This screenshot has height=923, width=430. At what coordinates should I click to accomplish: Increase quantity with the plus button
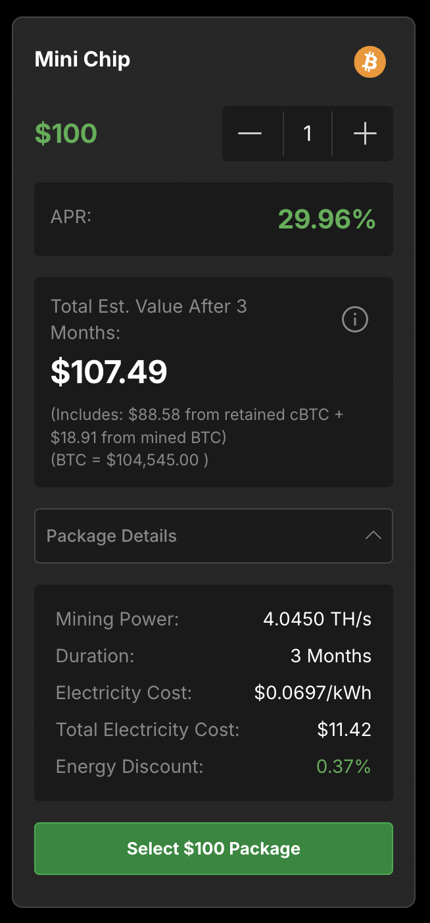click(x=365, y=134)
